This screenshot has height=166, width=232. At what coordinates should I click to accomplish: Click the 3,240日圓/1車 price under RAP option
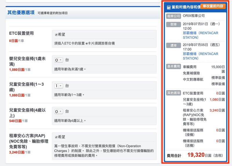click(20, 152)
